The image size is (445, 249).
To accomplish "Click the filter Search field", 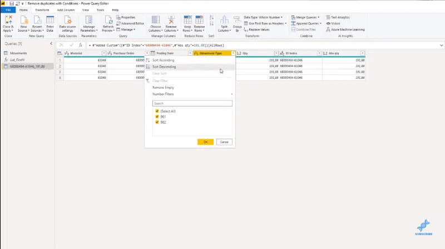I will pos(192,103).
